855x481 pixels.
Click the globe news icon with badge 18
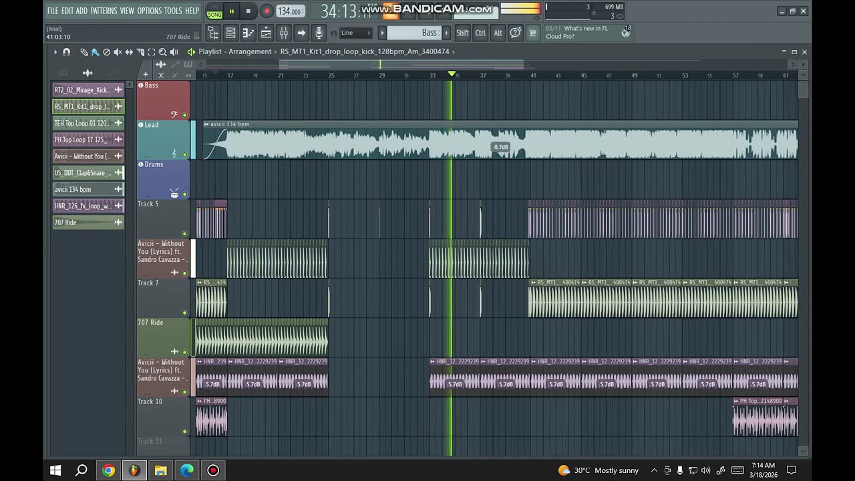click(x=626, y=31)
